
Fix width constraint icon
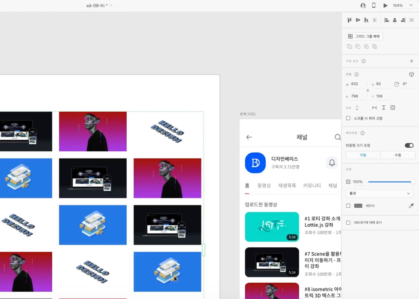[374, 108]
